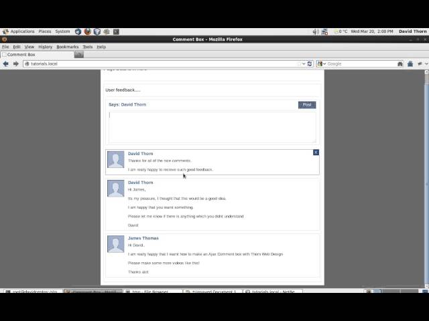This screenshot has width=429, height=321.
Task: Click James Thomas's avatar picture
Action: click(x=115, y=244)
